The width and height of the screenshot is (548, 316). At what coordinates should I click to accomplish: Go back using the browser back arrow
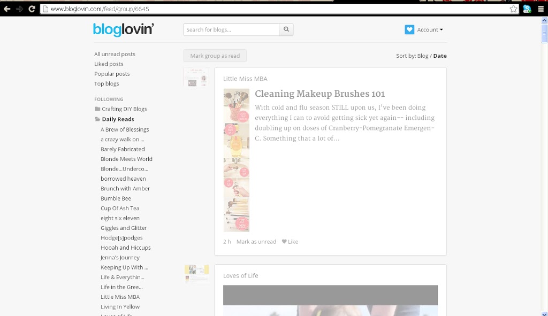tap(7, 9)
